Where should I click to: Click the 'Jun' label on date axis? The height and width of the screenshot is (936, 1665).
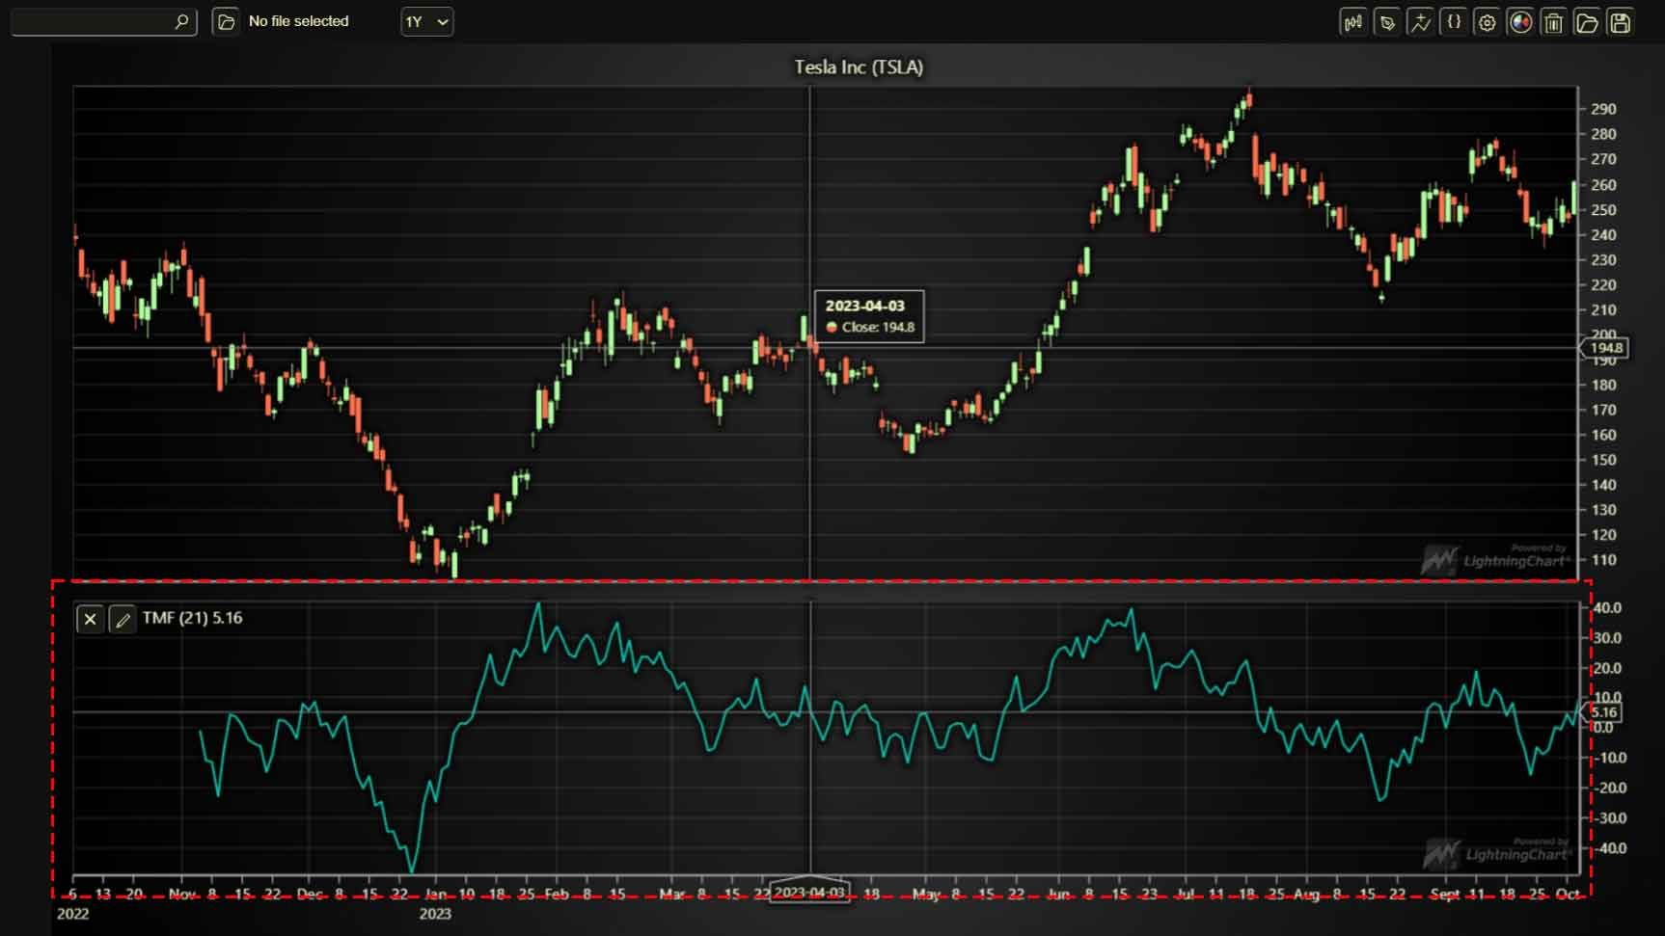1058,895
